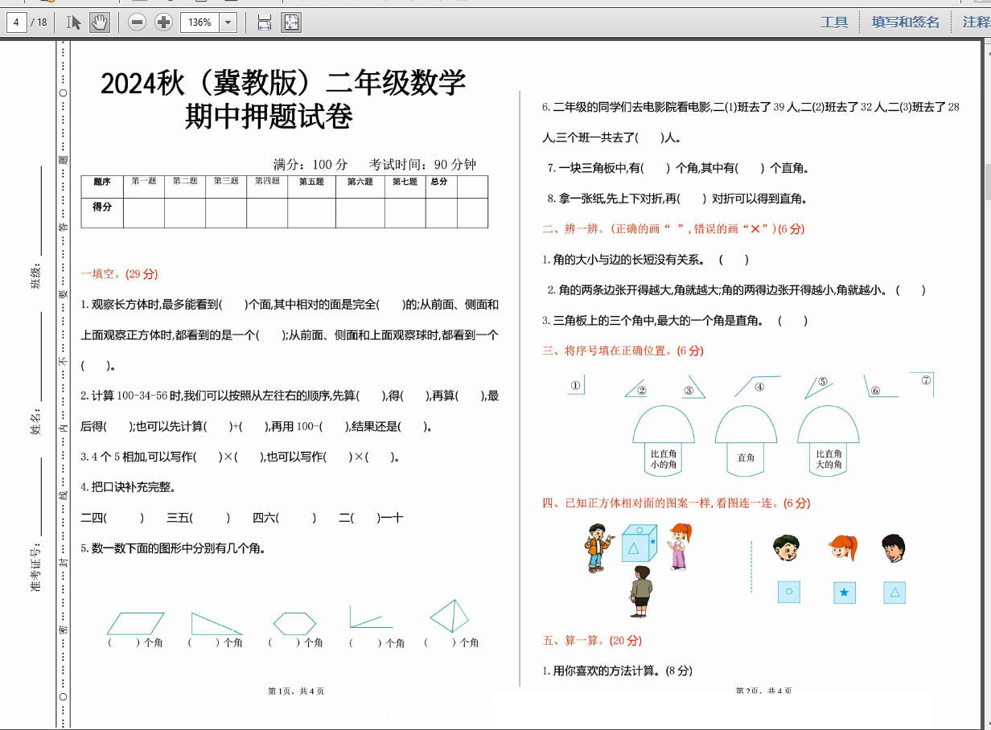The height and width of the screenshot is (730, 991).
Task: Click the footer '第1页, 共4页'
Action: pos(296,691)
